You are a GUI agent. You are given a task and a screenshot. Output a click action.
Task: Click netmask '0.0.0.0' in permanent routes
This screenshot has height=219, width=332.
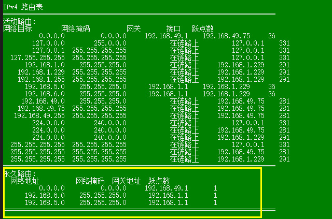pos(114,188)
